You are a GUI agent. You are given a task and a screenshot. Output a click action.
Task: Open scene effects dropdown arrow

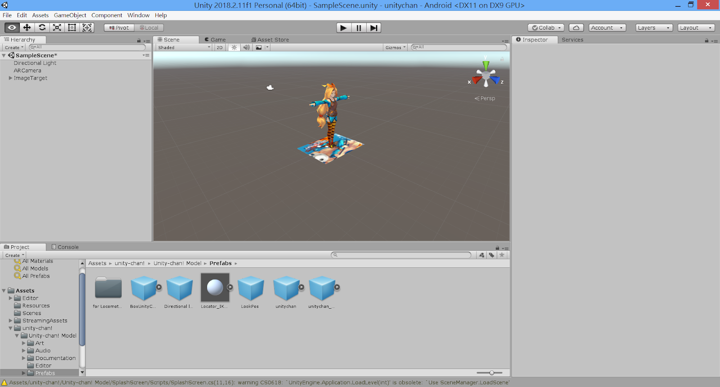267,47
